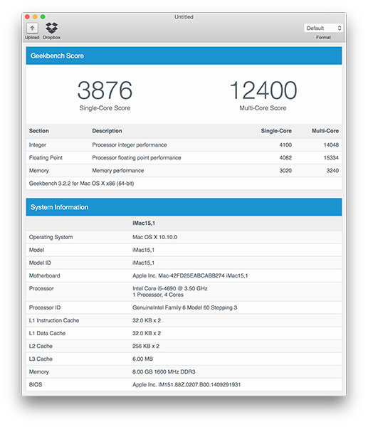Screen dimensions: 368x427
Task: Click the Processor information row
Action: [184, 291]
